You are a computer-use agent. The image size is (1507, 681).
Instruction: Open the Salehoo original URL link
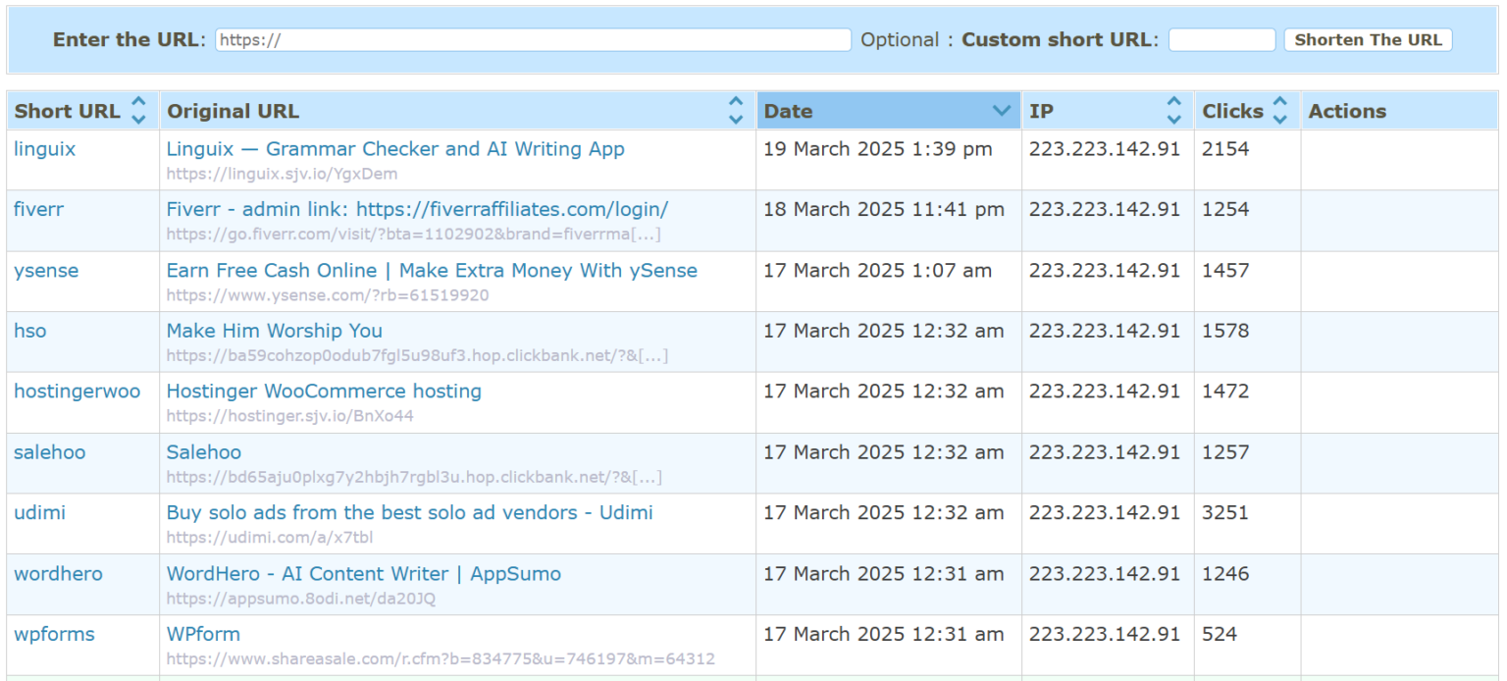point(203,452)
